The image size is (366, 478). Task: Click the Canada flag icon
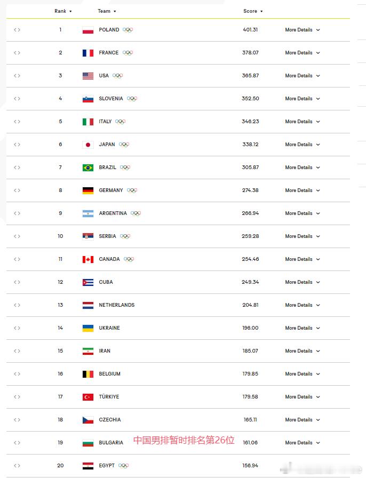tap(88, 259)
